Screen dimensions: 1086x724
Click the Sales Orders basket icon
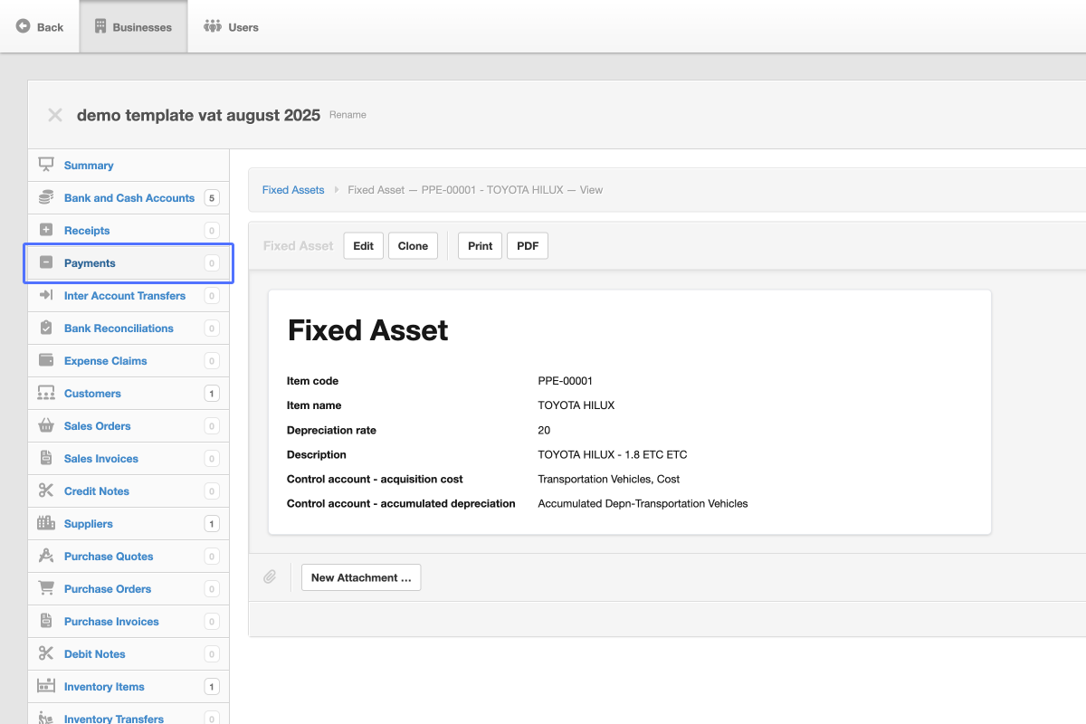pyautogui.click(x=46, y=426)
